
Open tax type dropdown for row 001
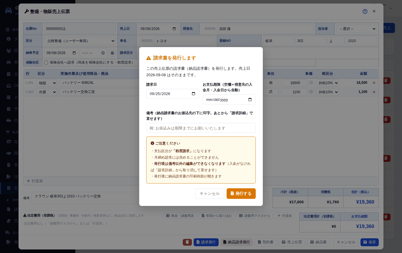coord(328,83)
